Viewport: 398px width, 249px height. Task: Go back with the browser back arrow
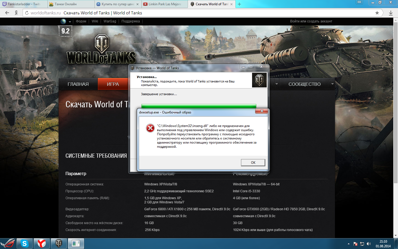pyautogui.click(x=7, y=13)
